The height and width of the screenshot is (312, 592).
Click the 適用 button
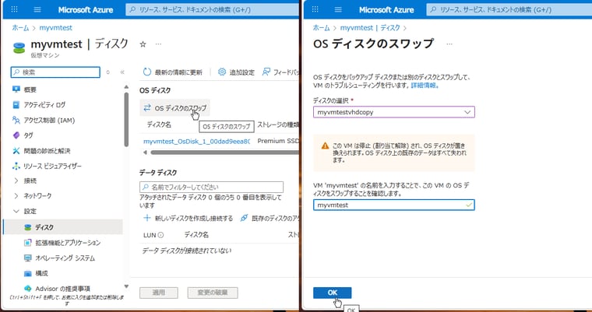[159, 293]
